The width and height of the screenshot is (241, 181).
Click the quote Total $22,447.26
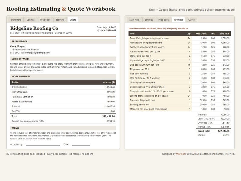(109, 116)
